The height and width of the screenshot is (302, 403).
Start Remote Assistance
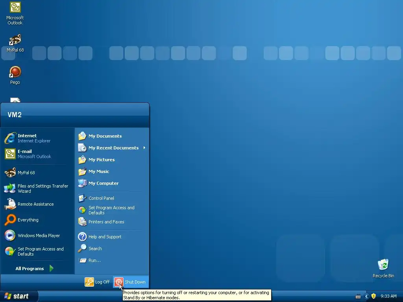[37, 204]
